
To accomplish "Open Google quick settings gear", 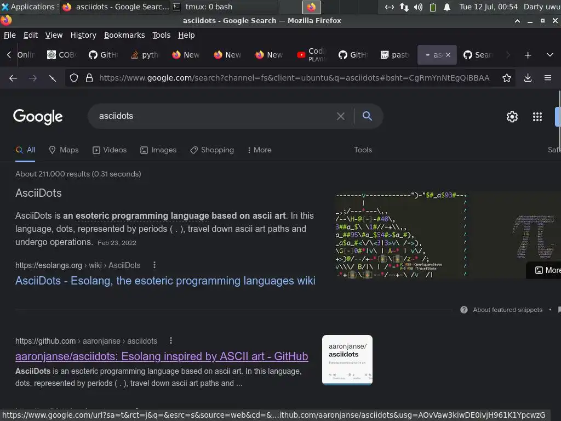I will point(512,117).
